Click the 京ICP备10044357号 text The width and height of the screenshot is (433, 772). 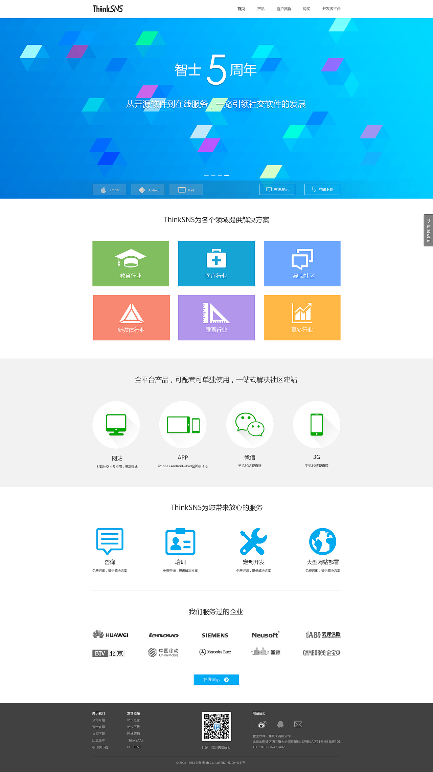pyautogui.click(x=233, y=763)
